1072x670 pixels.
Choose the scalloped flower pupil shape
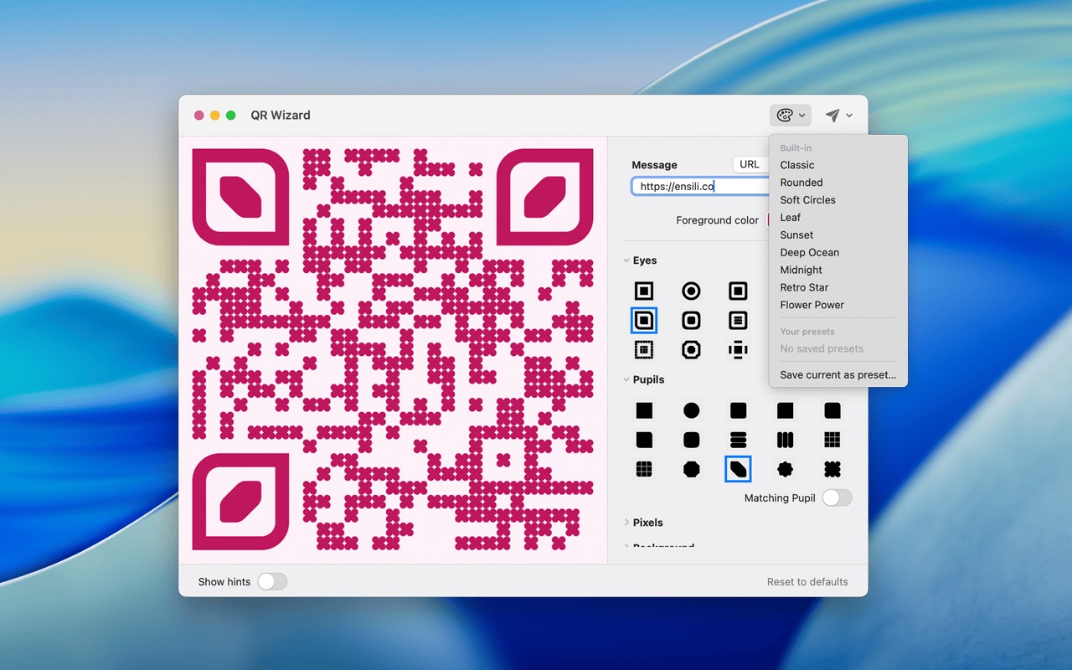tap(785, 469)
